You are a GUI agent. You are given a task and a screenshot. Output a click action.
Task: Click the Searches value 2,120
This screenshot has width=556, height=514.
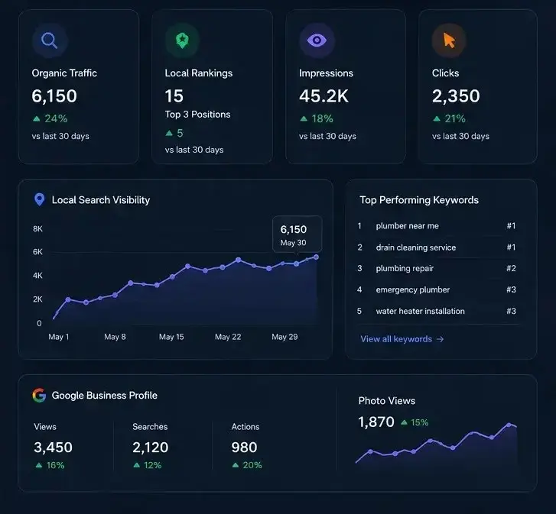[151, 448]
